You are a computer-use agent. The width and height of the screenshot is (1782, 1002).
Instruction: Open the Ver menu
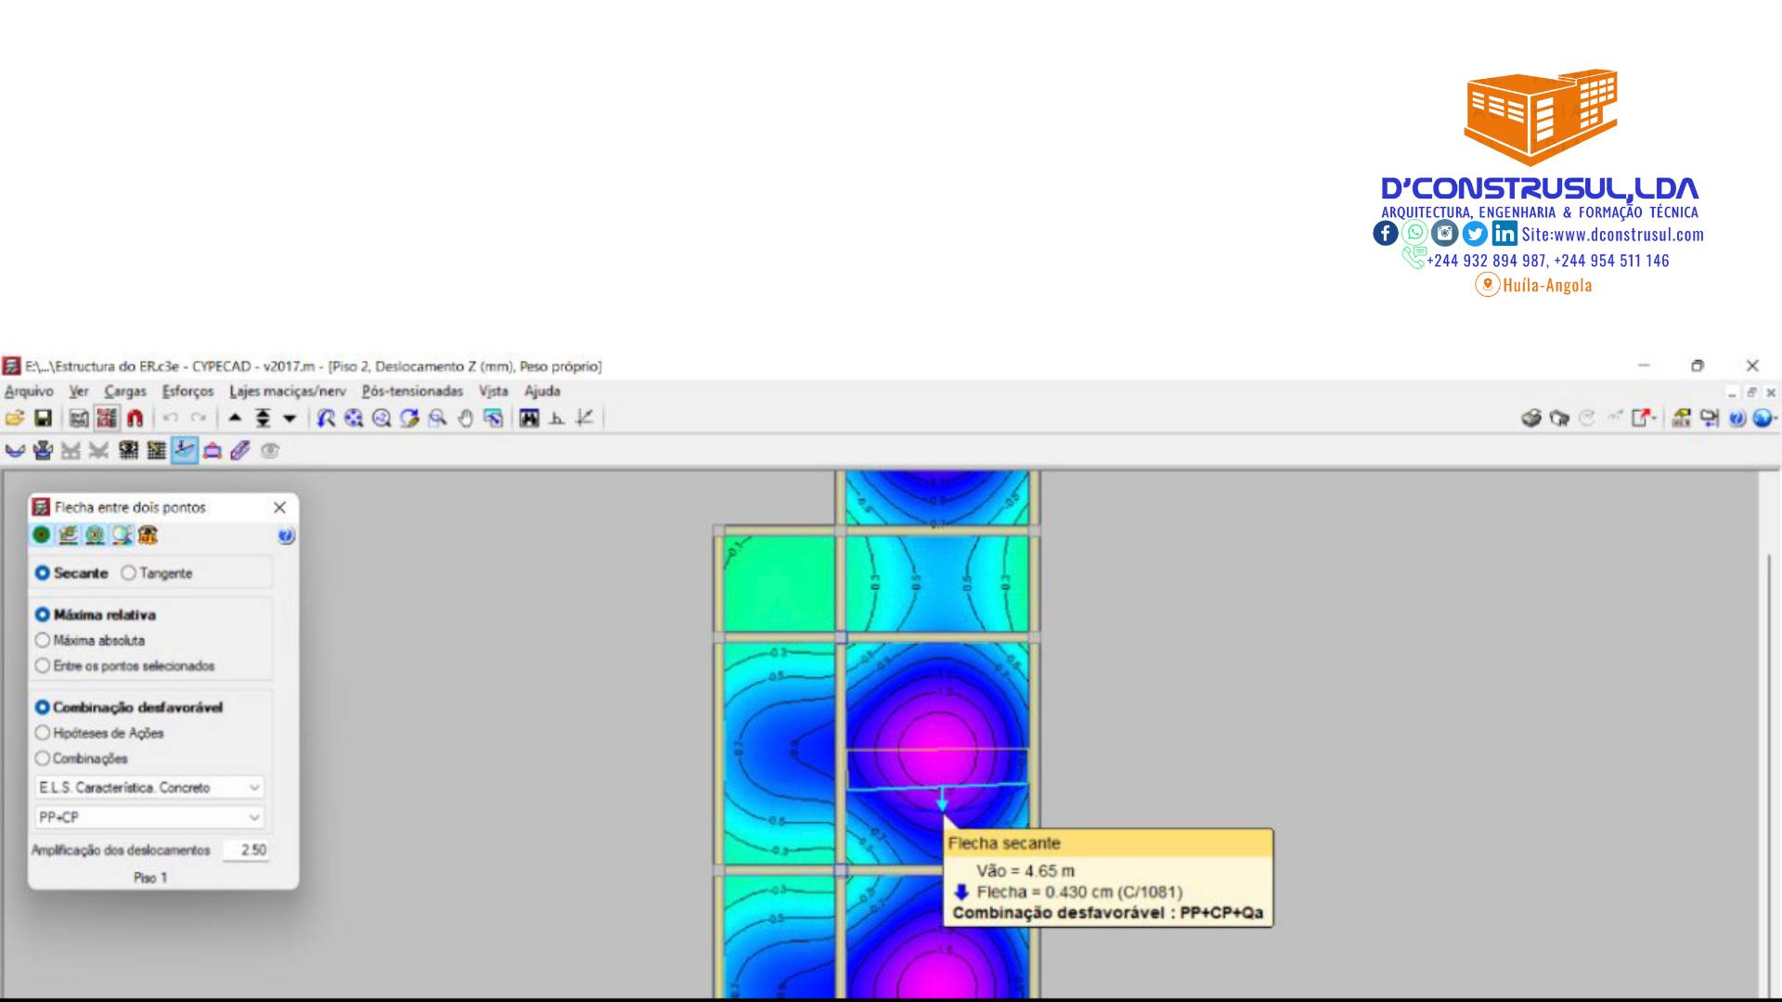click(x=79, y=392)
